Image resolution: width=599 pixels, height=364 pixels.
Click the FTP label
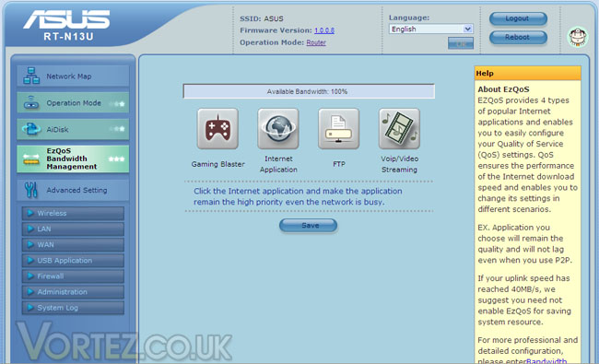tap(339, 164)
